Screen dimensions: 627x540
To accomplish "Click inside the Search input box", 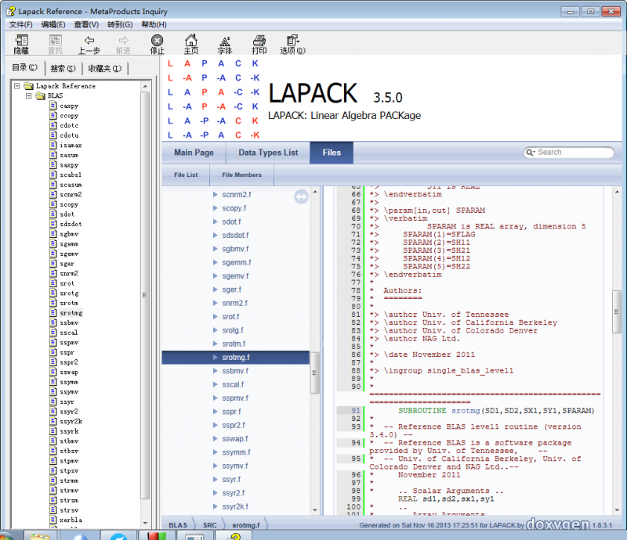I will tap(574, 153).
